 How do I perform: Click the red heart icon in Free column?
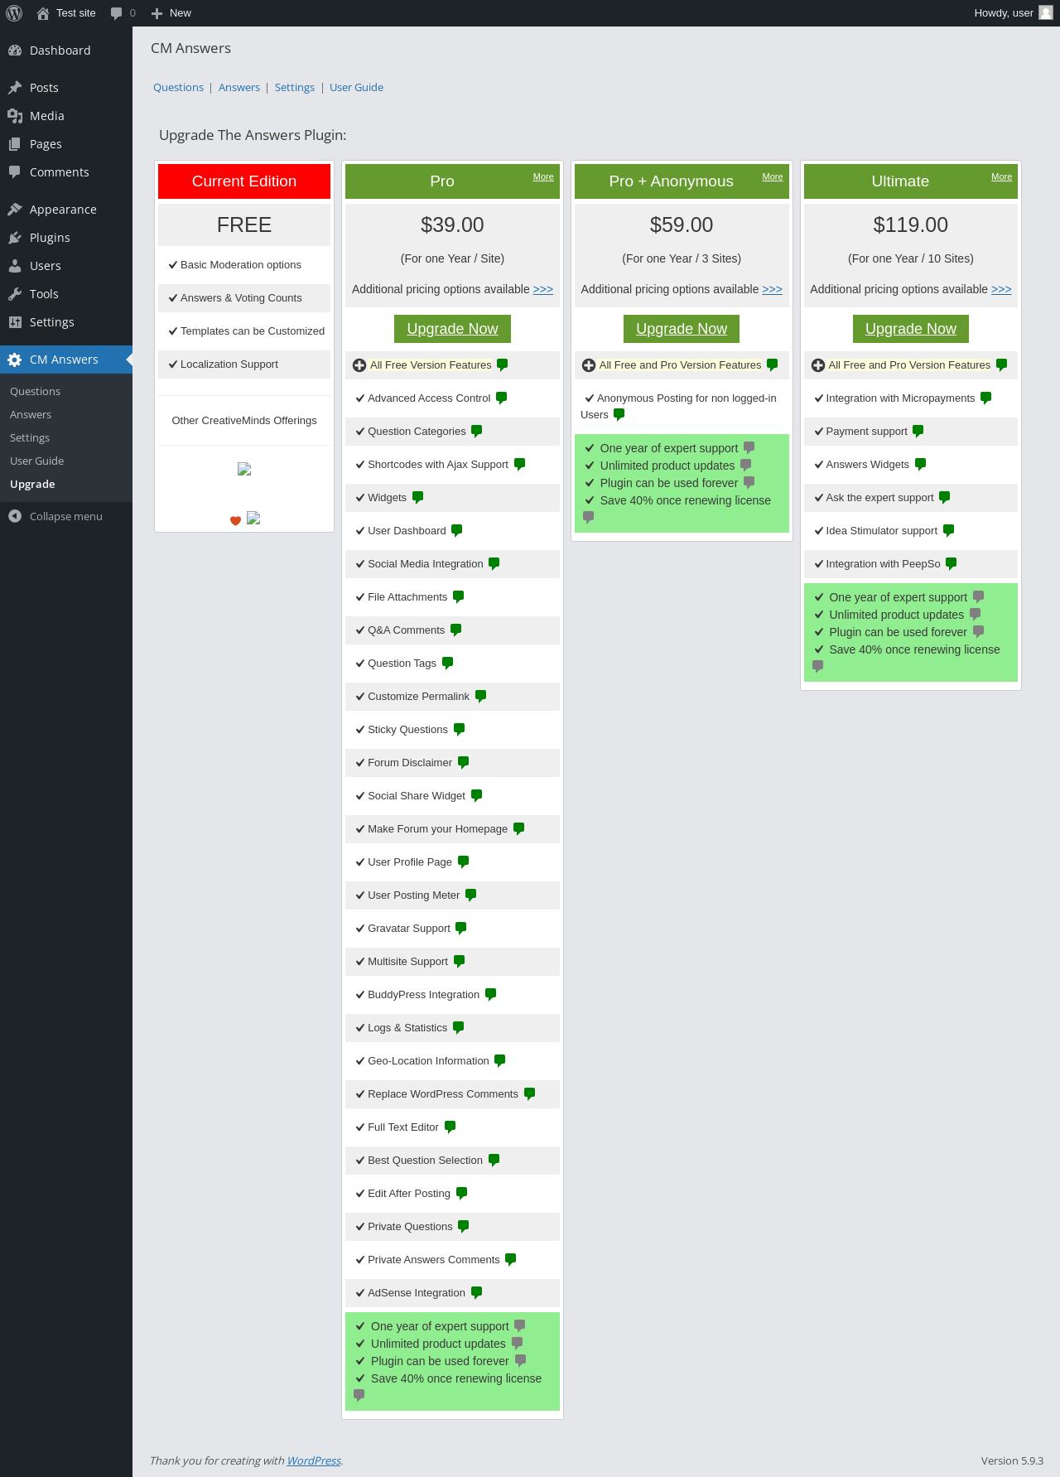pyautogui.click(x=235, y=521)
